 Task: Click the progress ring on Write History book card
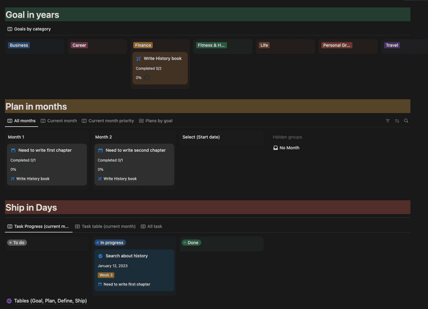tap(147, 78)
